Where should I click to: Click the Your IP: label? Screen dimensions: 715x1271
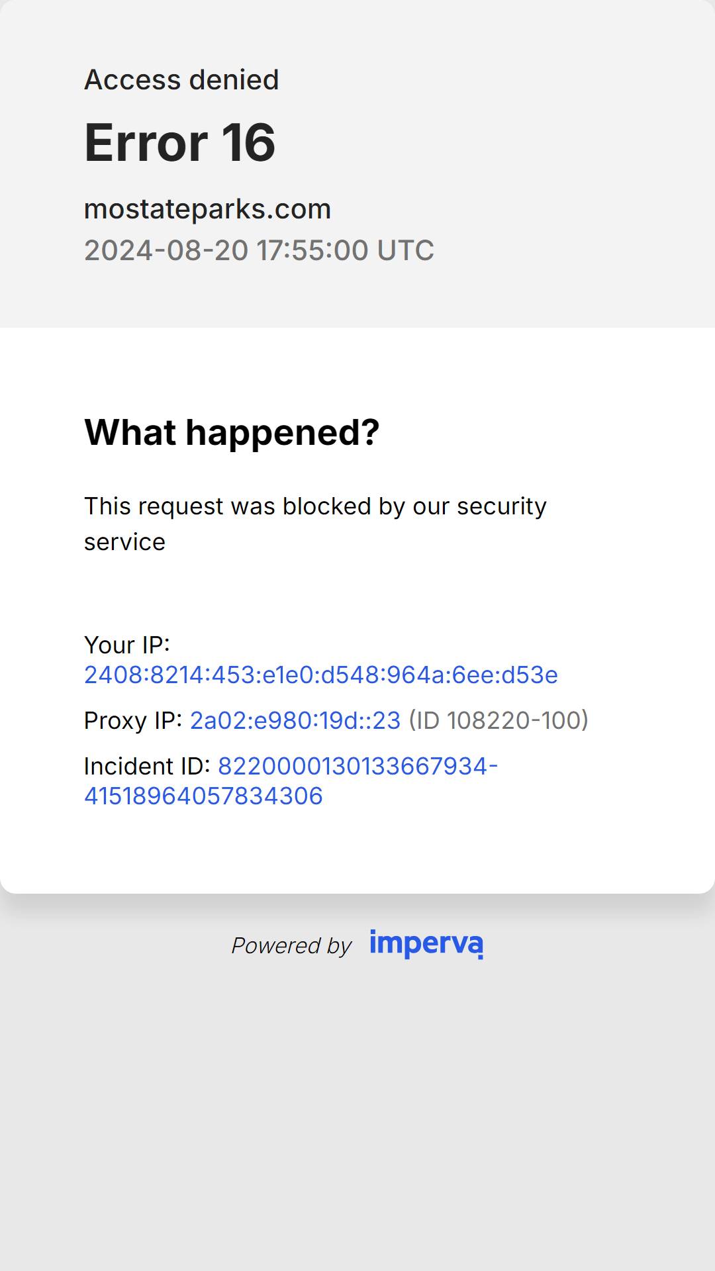coord(127,645)
